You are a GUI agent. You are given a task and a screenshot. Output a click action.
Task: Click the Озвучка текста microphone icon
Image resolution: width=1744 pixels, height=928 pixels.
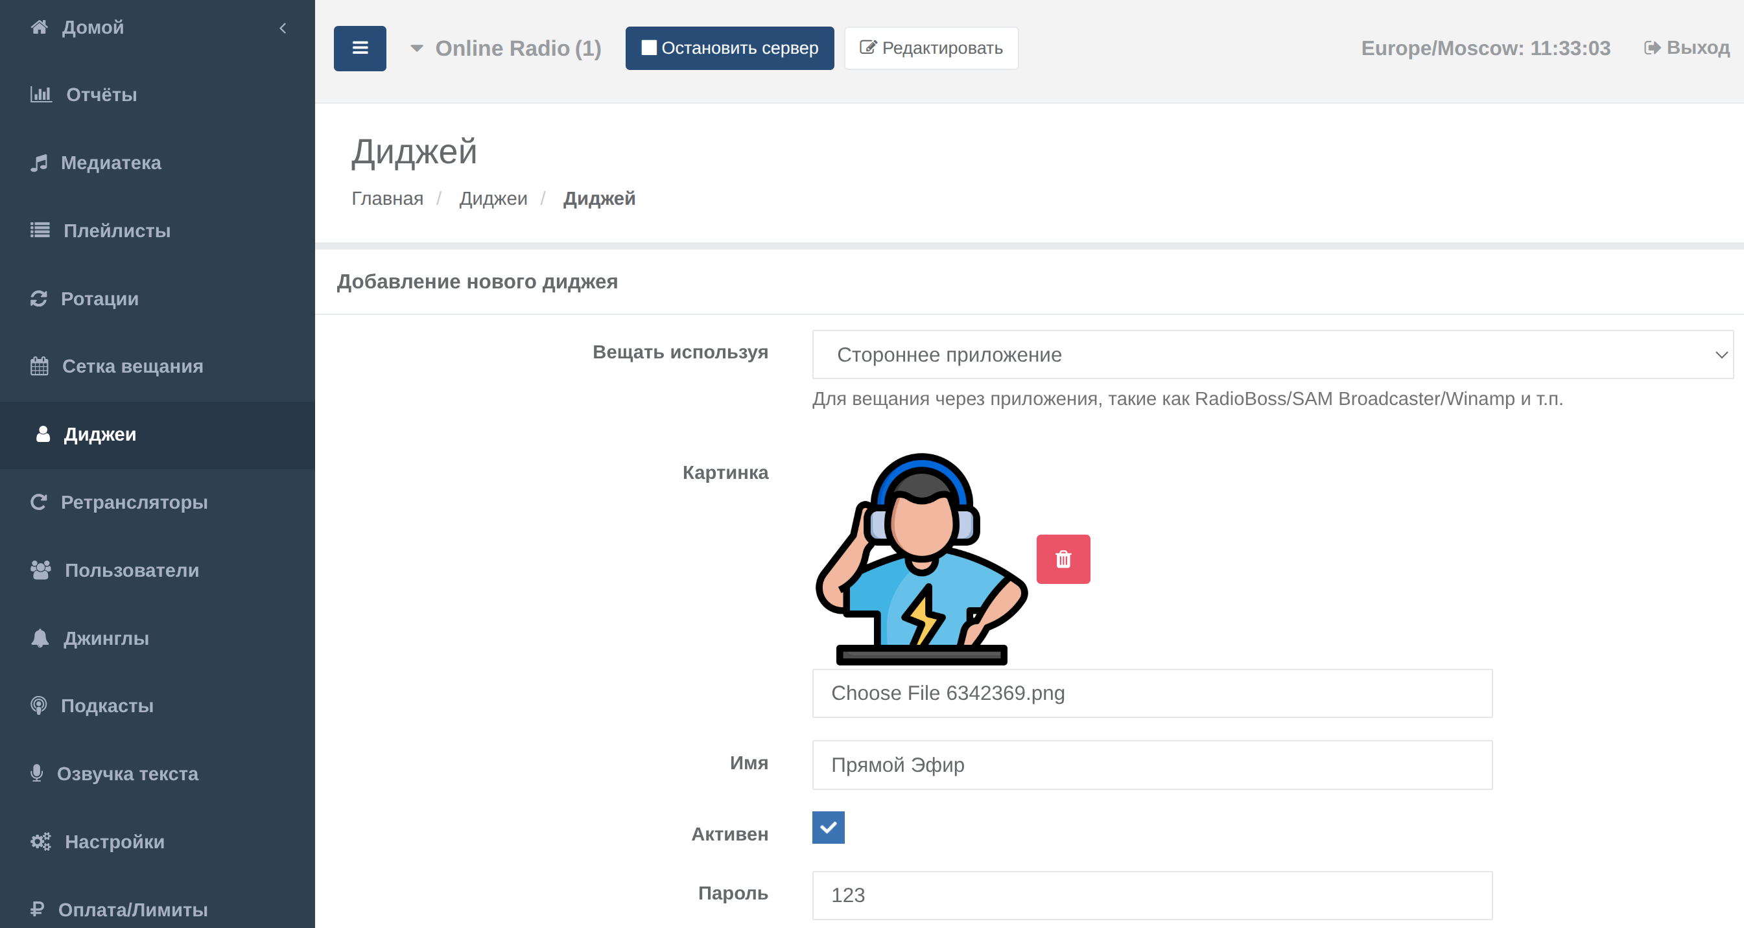(x=36, y=773)
